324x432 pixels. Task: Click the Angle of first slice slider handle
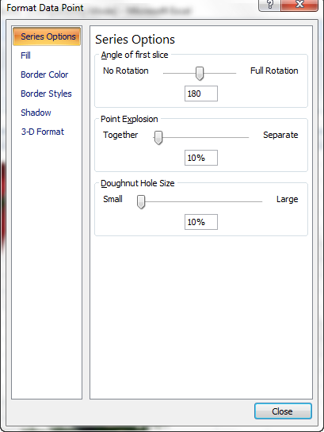click(x=200, y=73)
